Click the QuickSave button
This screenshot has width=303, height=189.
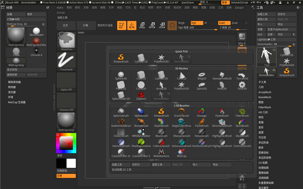[x=187, y=2]
